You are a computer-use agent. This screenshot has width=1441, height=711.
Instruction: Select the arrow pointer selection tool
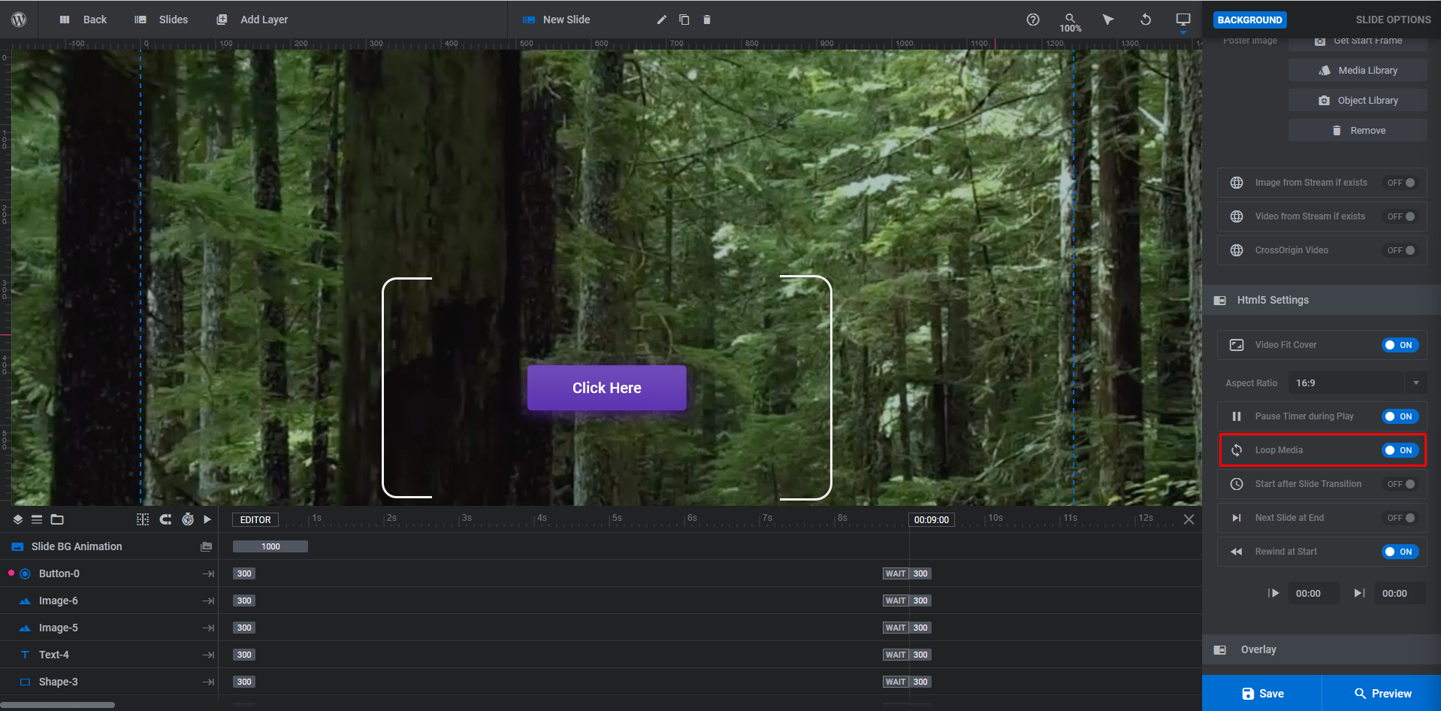coord(1108,20)
